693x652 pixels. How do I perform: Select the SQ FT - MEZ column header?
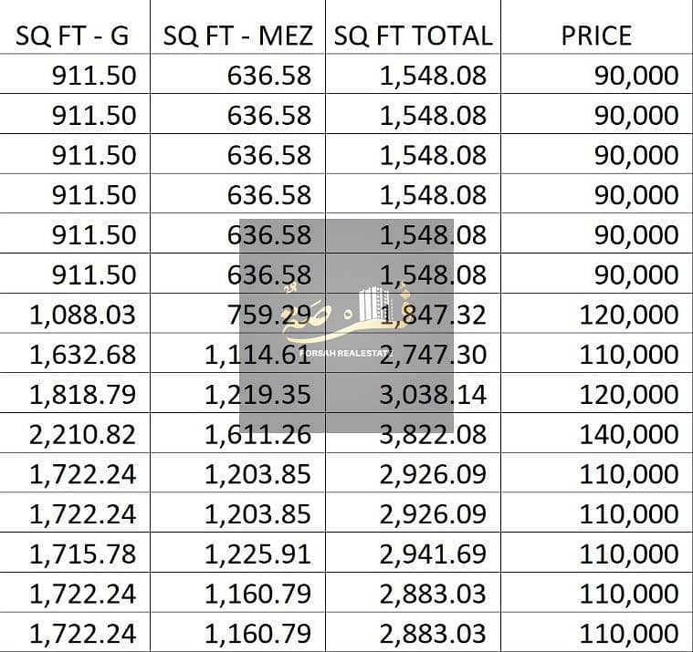(237, 27)
